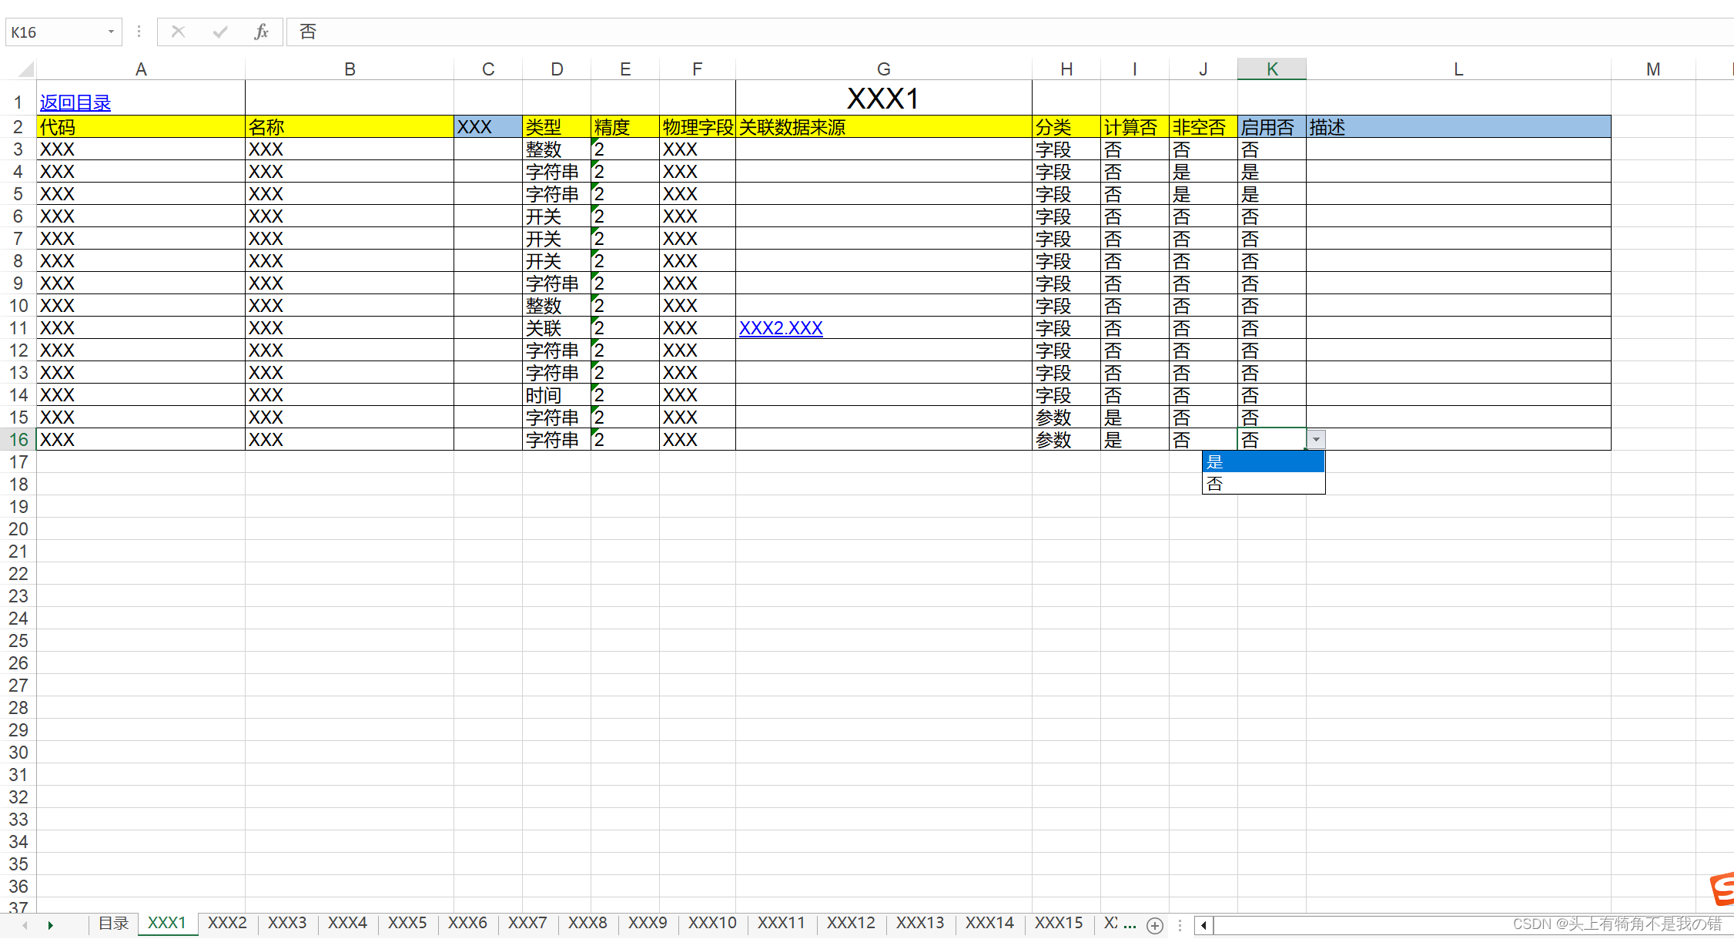Click the 代码 header cell
The image size is (1734, 939).
141,126
